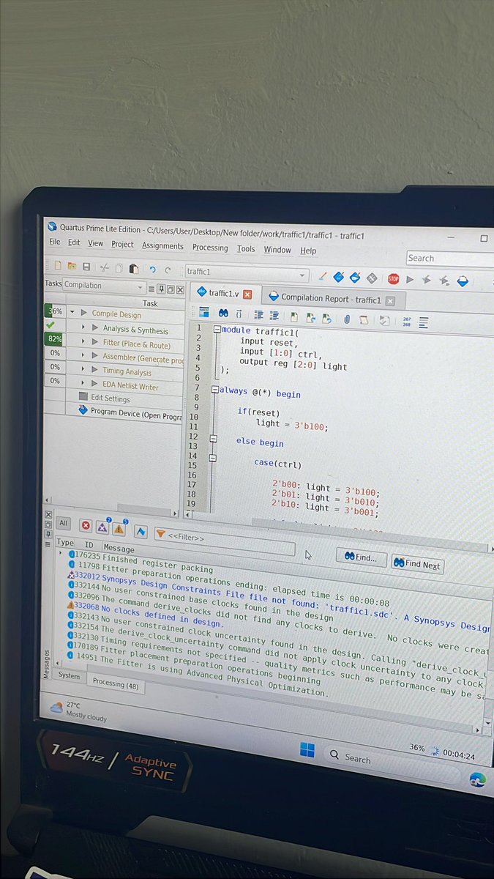Open the Help menu
This screenshot has height=879, width=494.
point(308,251)
